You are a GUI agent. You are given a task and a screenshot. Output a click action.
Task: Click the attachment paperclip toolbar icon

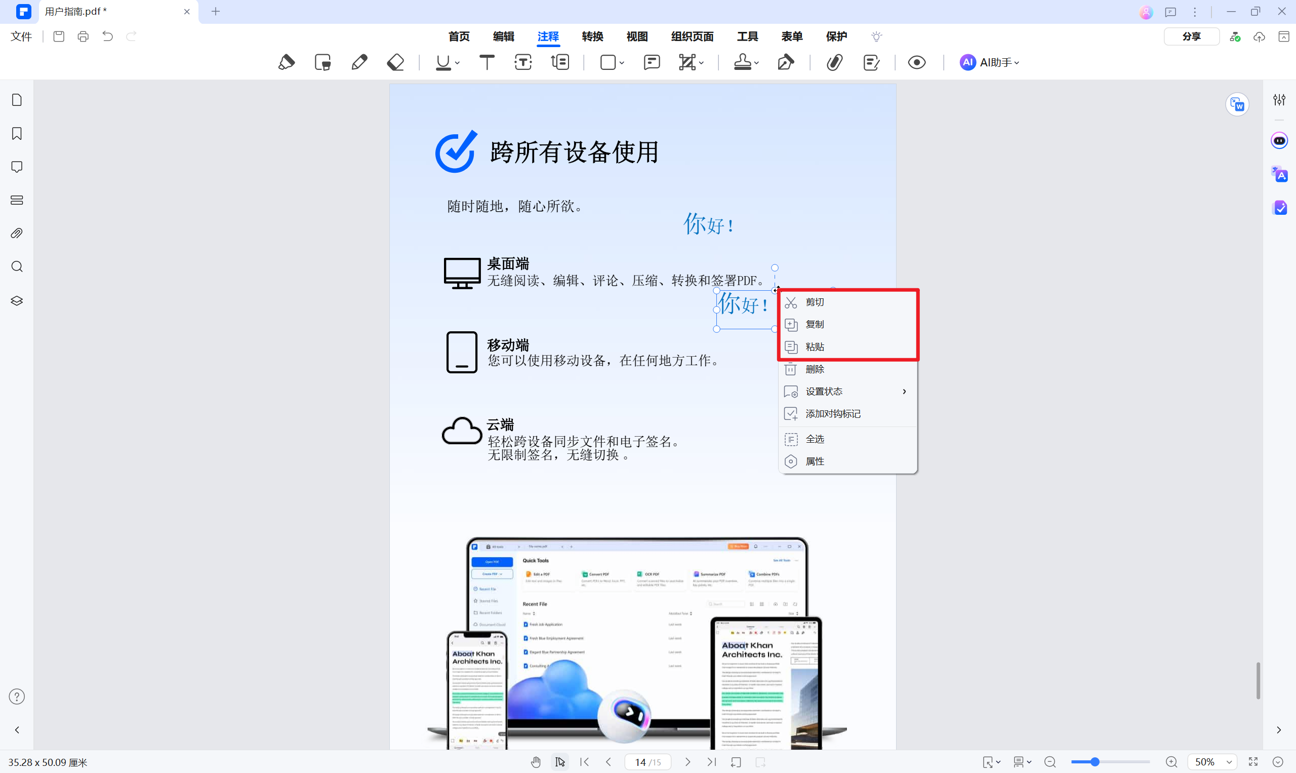(834, 62)
